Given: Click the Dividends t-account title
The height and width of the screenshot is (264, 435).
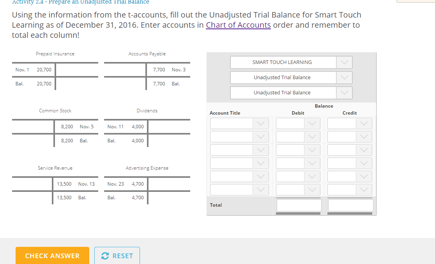Looking at the screenshot, I should tap(147, 111).
